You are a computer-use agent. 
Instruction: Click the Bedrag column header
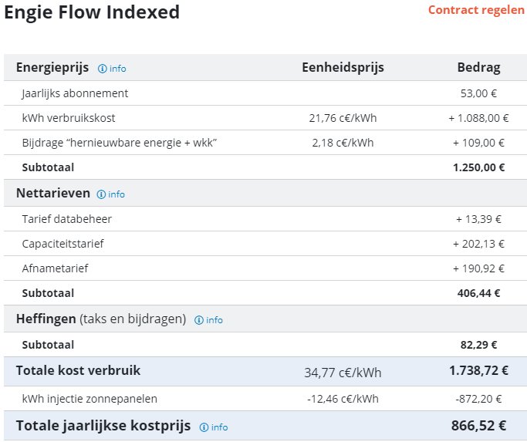coord(478,68)
